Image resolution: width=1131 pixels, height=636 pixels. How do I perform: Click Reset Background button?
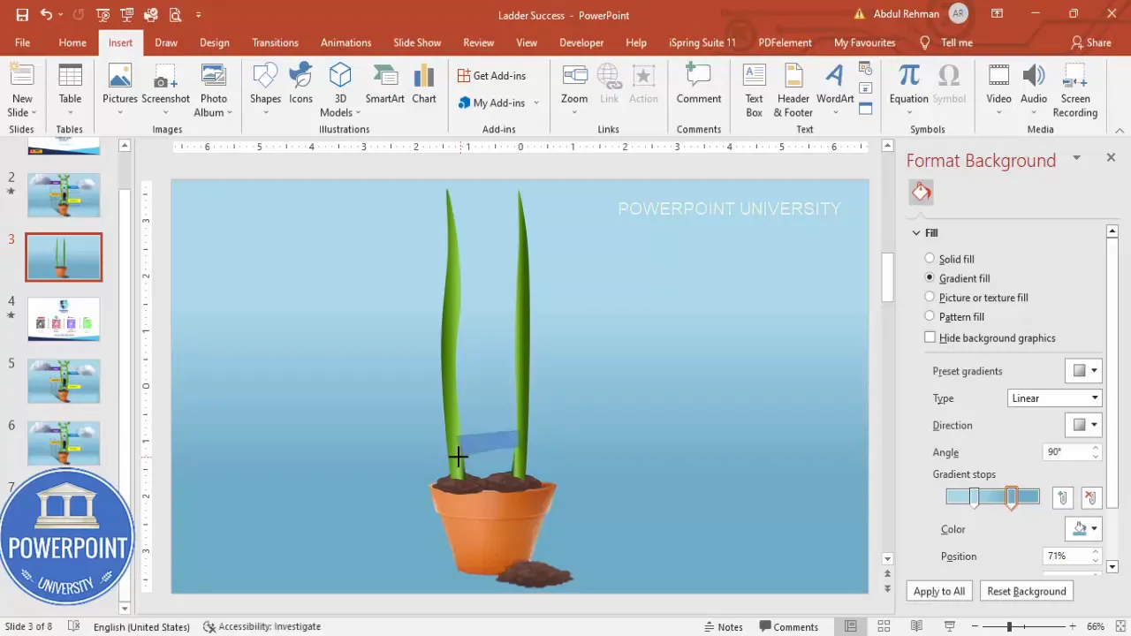[x=1027, y=591]
